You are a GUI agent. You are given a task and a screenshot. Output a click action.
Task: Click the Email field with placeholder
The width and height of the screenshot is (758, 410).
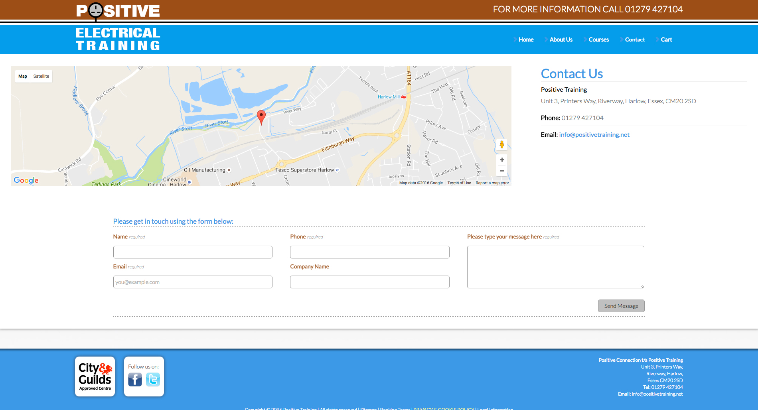click(x=193, y=282)
